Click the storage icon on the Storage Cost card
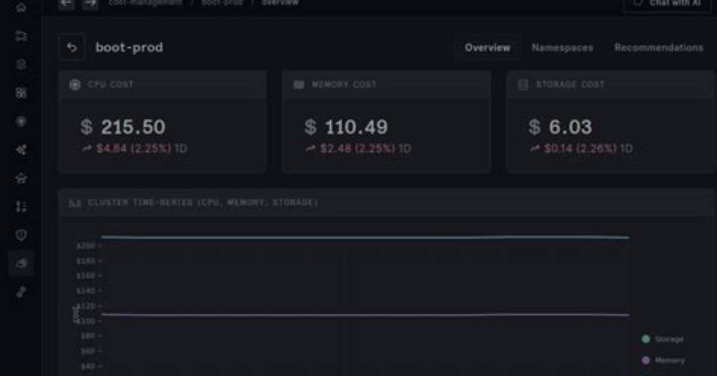717x376 pixels. (523, 84)
